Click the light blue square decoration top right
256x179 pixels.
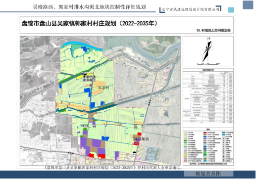231,10
